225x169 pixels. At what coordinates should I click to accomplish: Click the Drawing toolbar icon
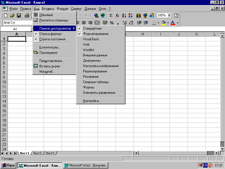152,15
